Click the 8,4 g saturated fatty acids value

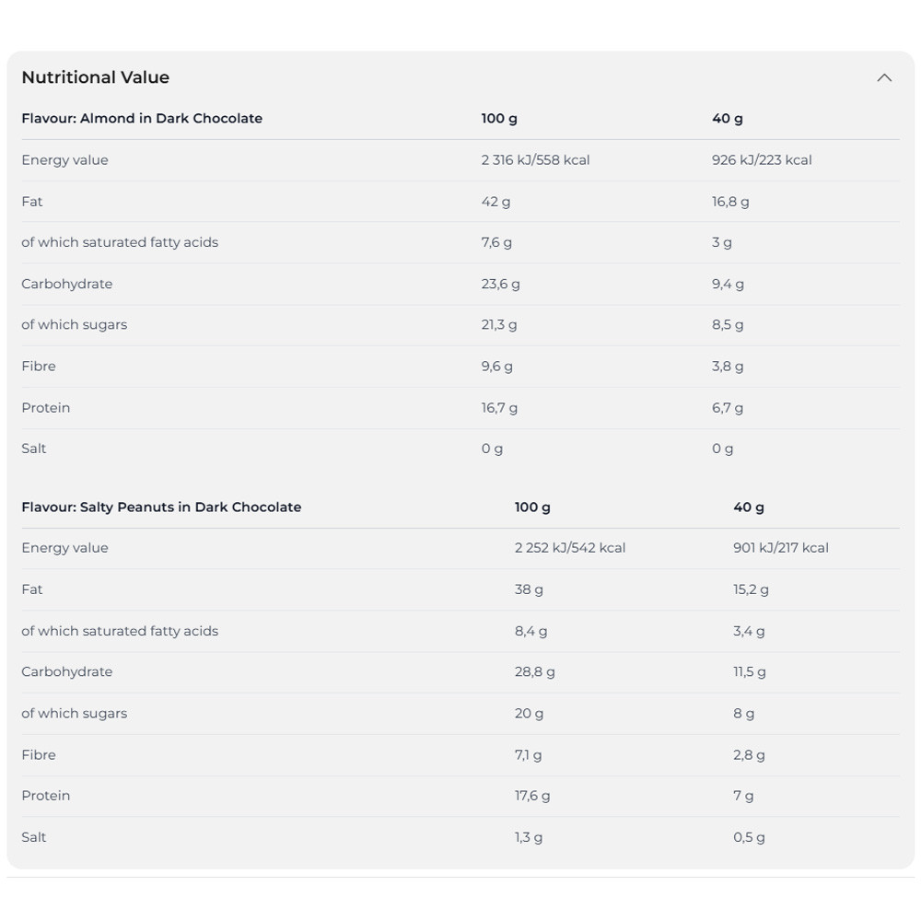[530, 630]
